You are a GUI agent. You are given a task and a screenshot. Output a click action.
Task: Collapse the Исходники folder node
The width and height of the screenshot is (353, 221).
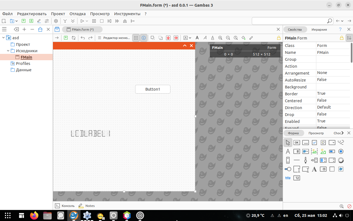(8, 51)
